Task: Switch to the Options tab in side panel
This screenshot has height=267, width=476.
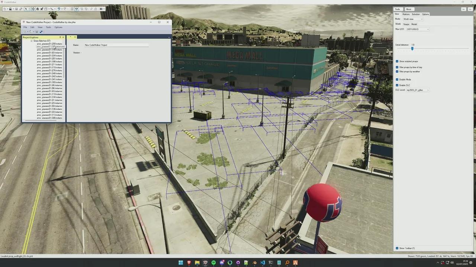Action: 425,14
